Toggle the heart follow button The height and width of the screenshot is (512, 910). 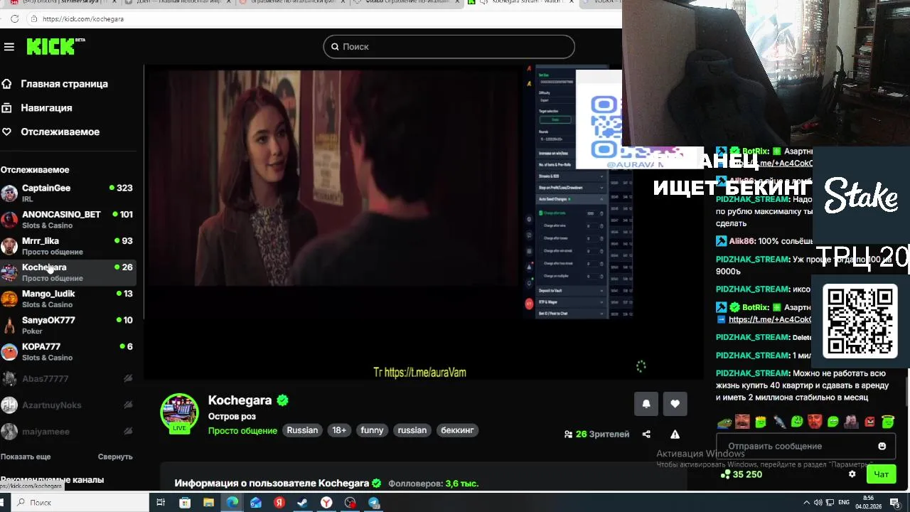click(675, 404)
